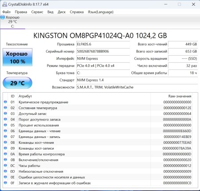This screenshot has height=191, width=200.
Task: Click status icon of attribute 0D Небезопасные отключения
Action: point(5,171)
